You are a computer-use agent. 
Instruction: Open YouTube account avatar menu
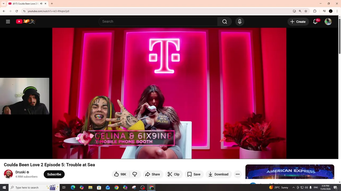[x=328, y=22]
